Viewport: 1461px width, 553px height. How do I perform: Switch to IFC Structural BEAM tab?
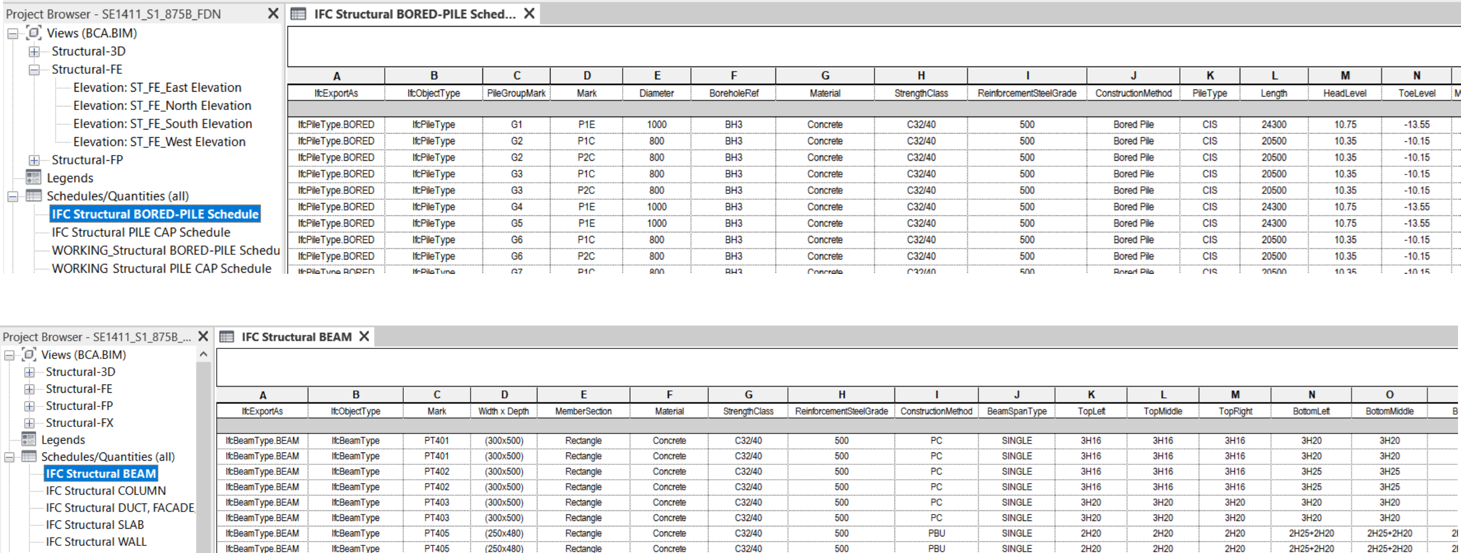[297, 337]
